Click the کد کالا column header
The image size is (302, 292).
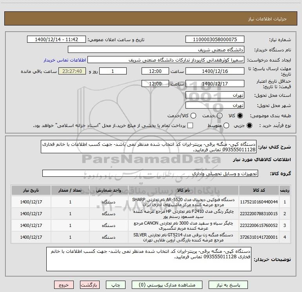(x=259, y=190)
